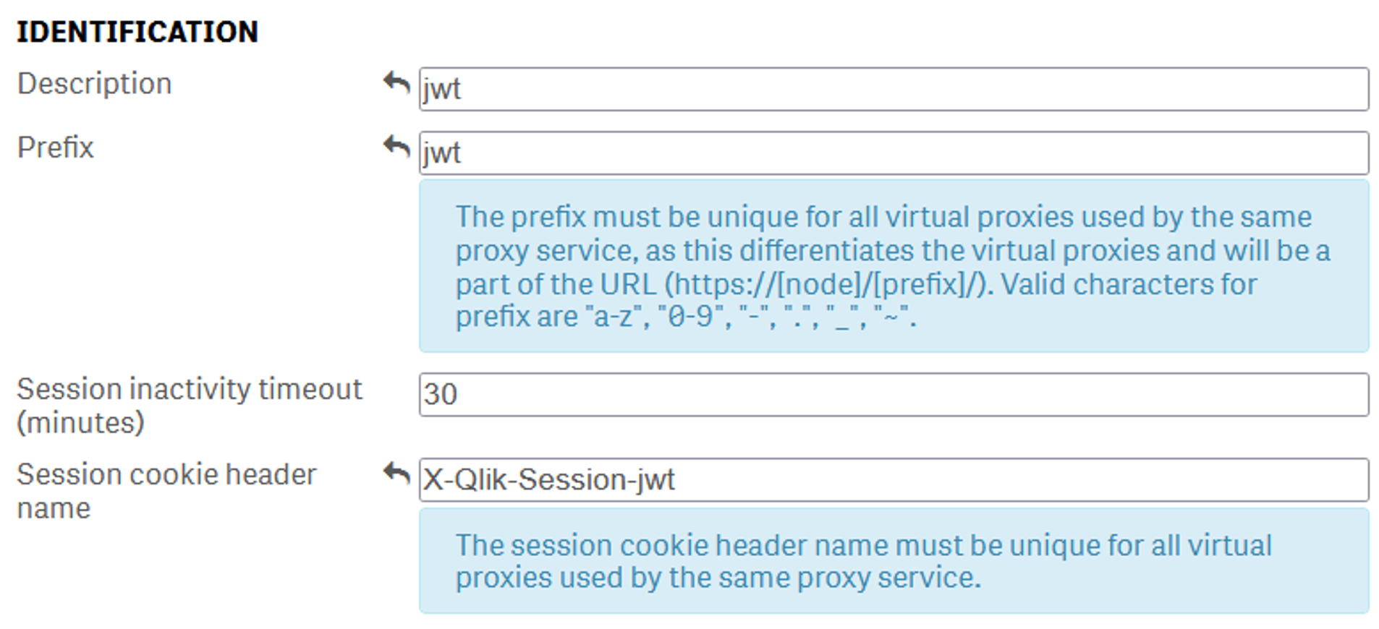Click undo arrow beside Prefix field
This screenshot has width=1379, height=629.
pyautogui.click(x=396, y=147)
